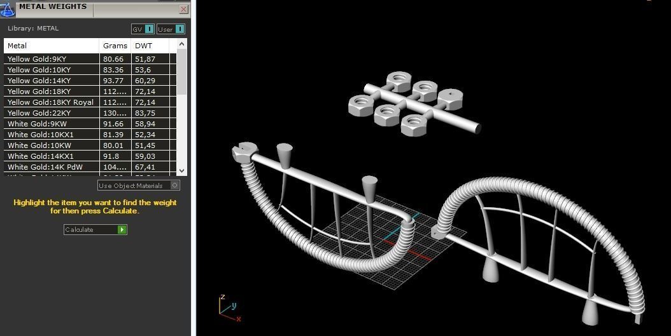This screenshot has height=336, width=671.
Task: Sort by the Grams column header
Action: click(115, 46)
